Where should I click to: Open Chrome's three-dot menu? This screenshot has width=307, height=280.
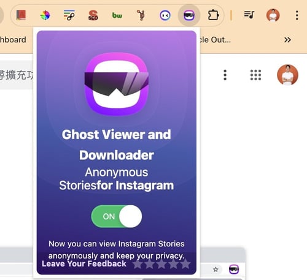pyautogui.click(x=297, y=15)
